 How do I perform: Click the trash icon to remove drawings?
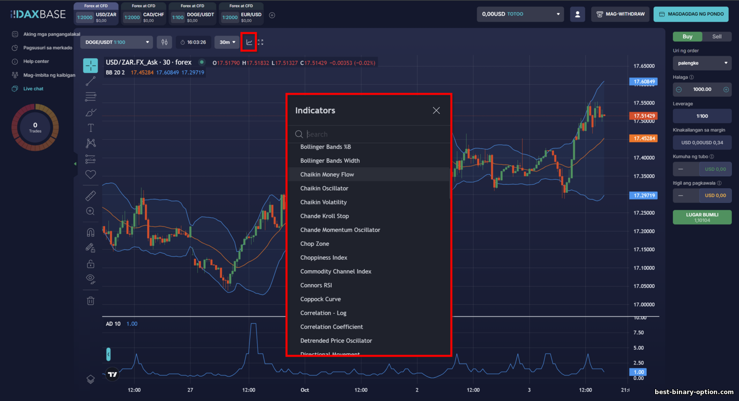point(91,301)
